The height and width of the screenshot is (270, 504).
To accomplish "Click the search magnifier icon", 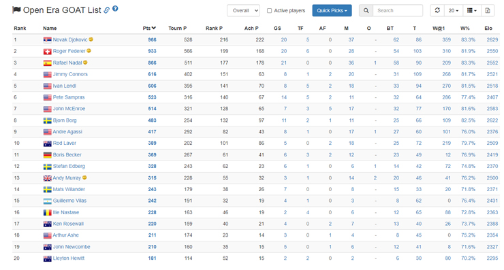I will click(x=366, y=11).
